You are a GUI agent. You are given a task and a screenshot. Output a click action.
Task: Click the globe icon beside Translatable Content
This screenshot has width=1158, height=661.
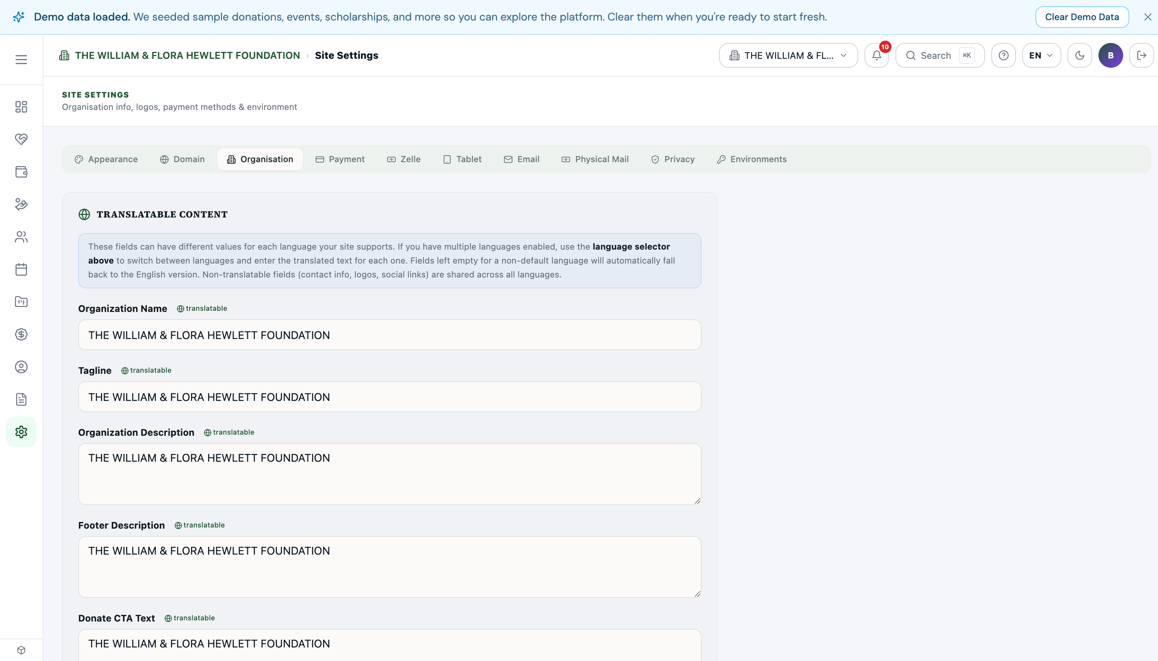[x=84, y=214]
